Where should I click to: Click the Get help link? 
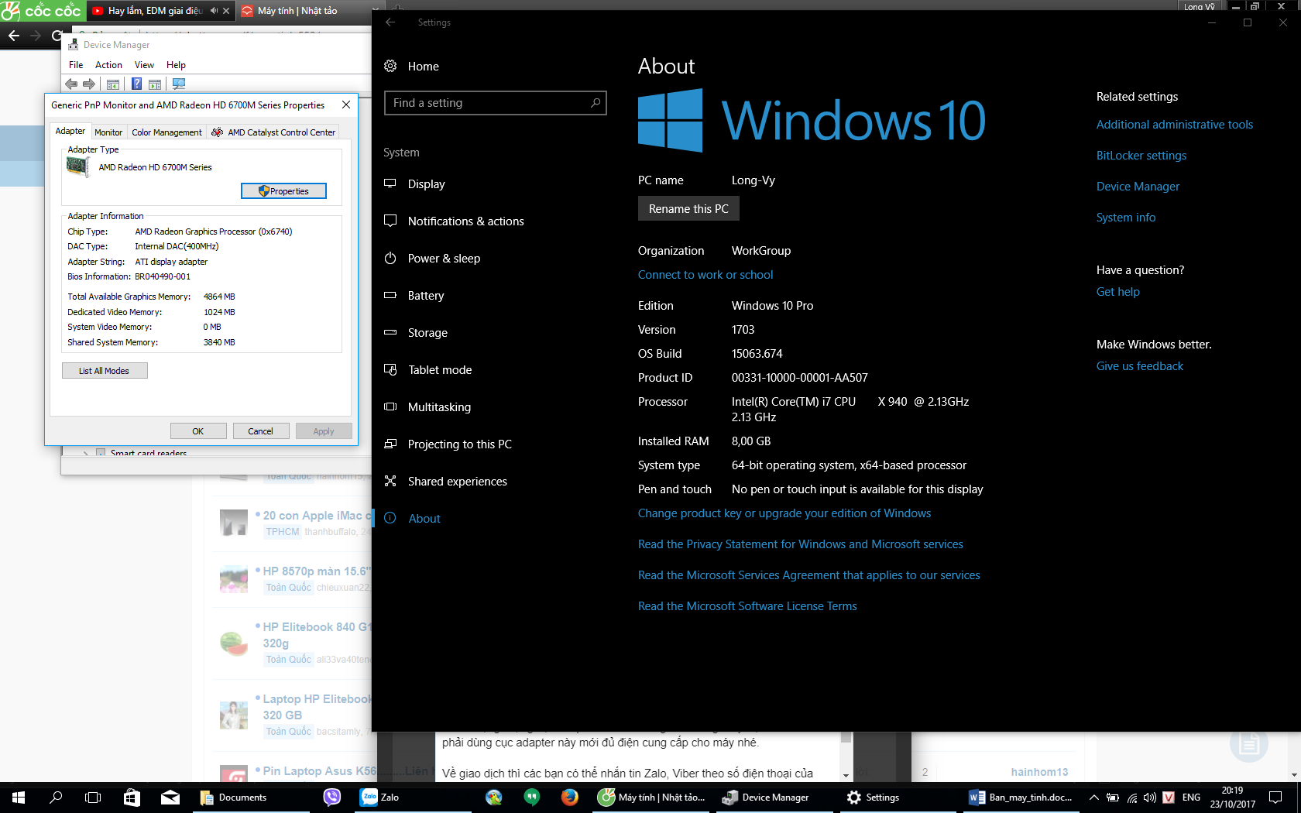pos(1118,292)
